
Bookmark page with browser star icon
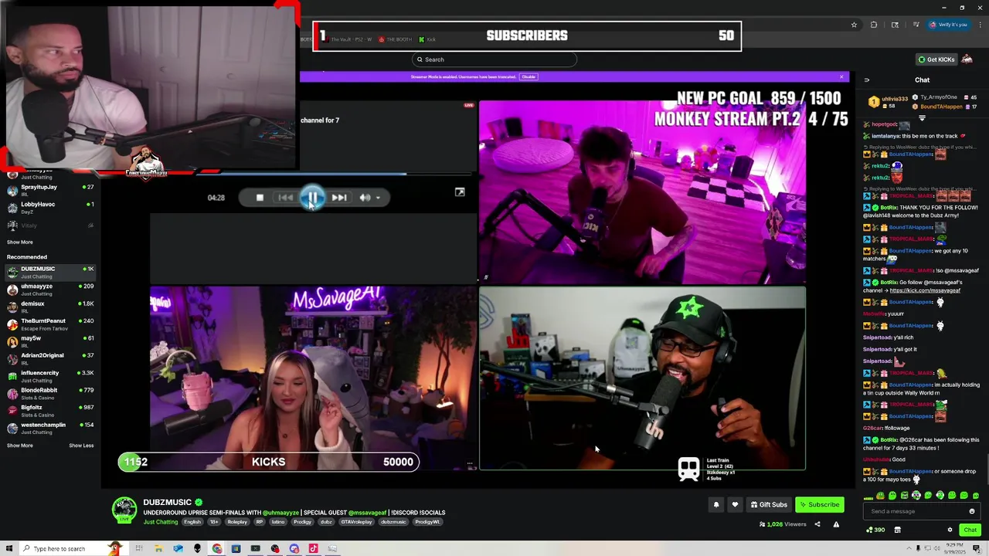(x=854, y=25)
